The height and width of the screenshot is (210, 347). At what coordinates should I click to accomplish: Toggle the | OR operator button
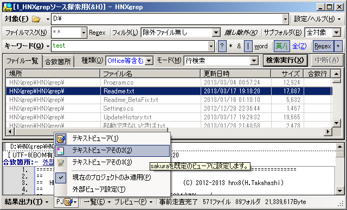248,46
